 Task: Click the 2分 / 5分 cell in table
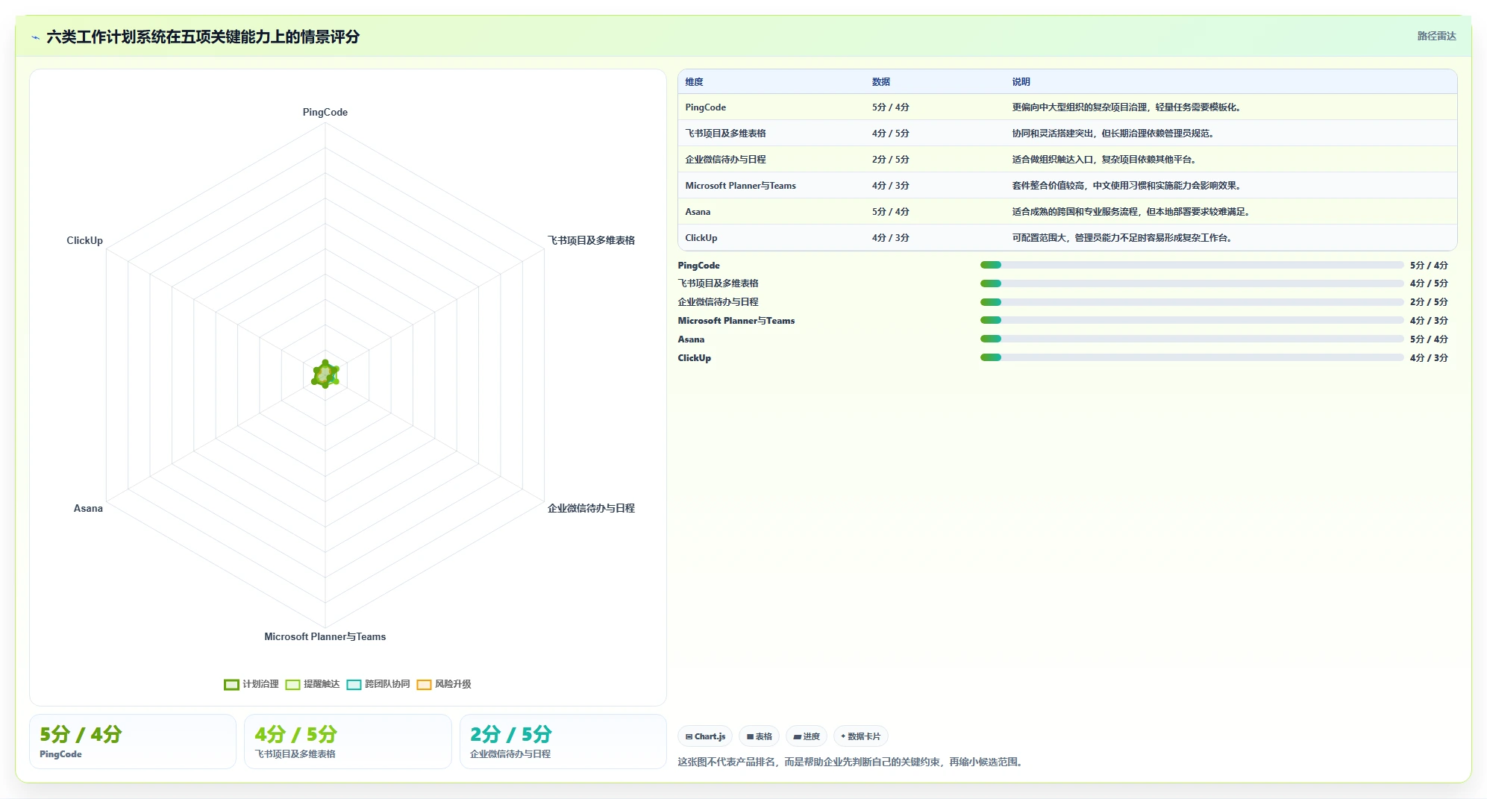point(890,160)
